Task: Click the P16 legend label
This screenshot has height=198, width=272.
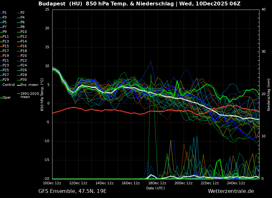Action: click(x=23, y=46)
